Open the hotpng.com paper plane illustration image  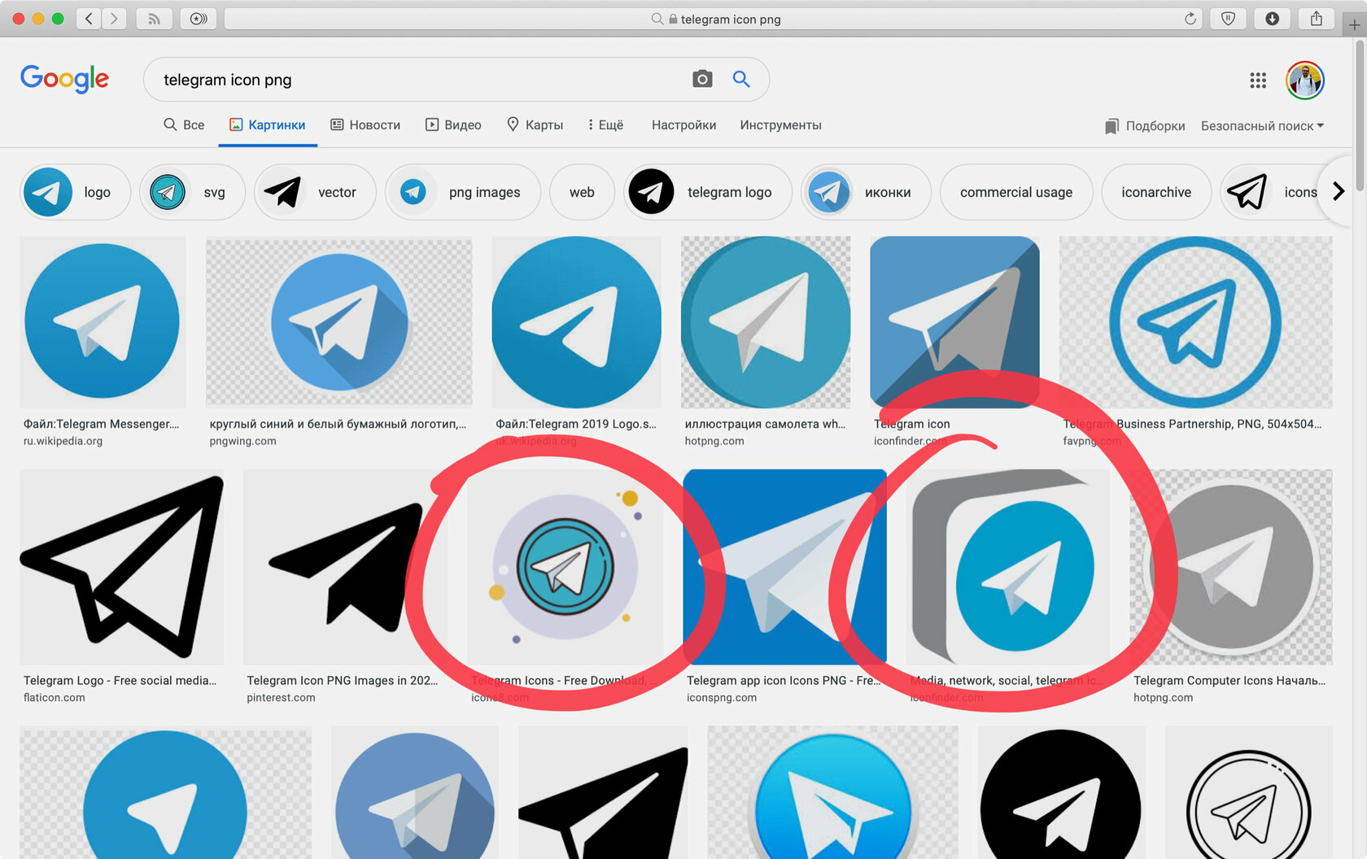click(x=766, y=322)
